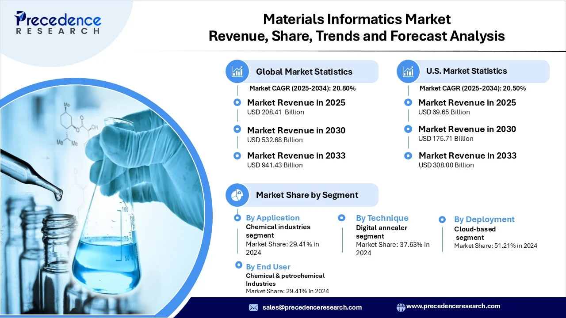The image size is (566, 318).
Task: Click the Precedence Research logo
Action: [57, 23]
